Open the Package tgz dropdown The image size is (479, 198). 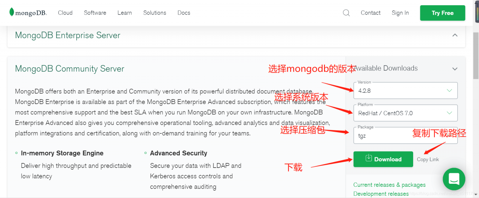click(406, 135)
